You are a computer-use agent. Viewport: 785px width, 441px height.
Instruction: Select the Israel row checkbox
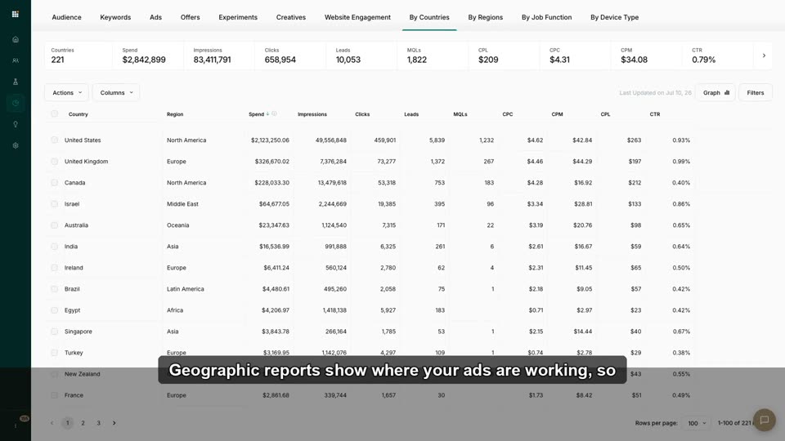55,204
